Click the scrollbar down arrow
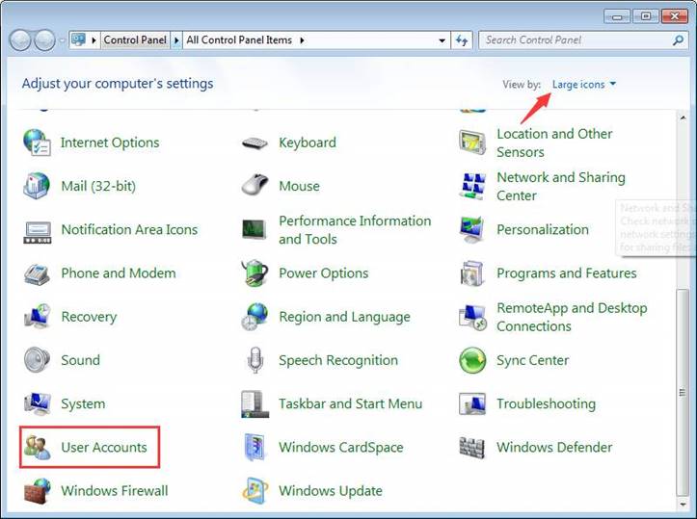 683,504
